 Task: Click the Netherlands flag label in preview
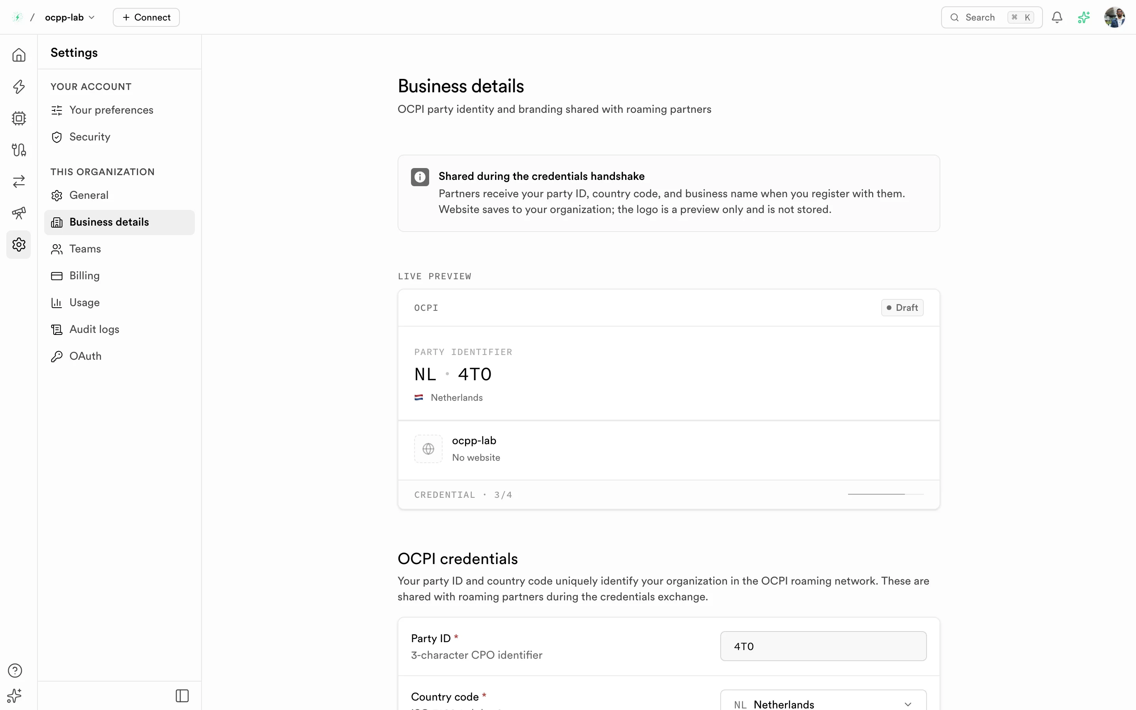click(x=448, y=397)
